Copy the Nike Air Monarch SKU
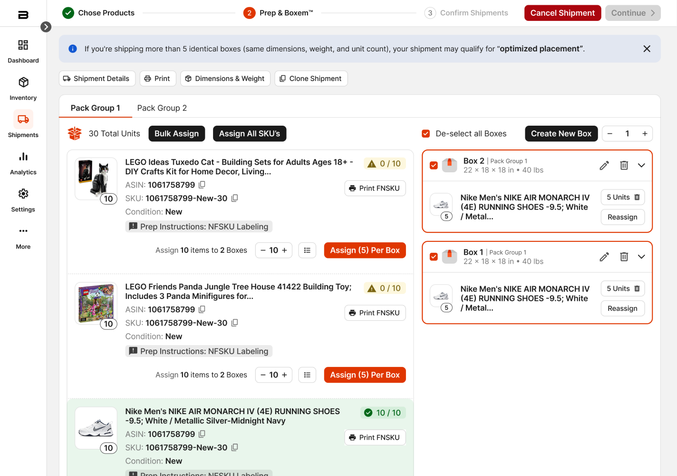This screenshot has height=476, width=677. pyautogui.click(x=234, y=447)
